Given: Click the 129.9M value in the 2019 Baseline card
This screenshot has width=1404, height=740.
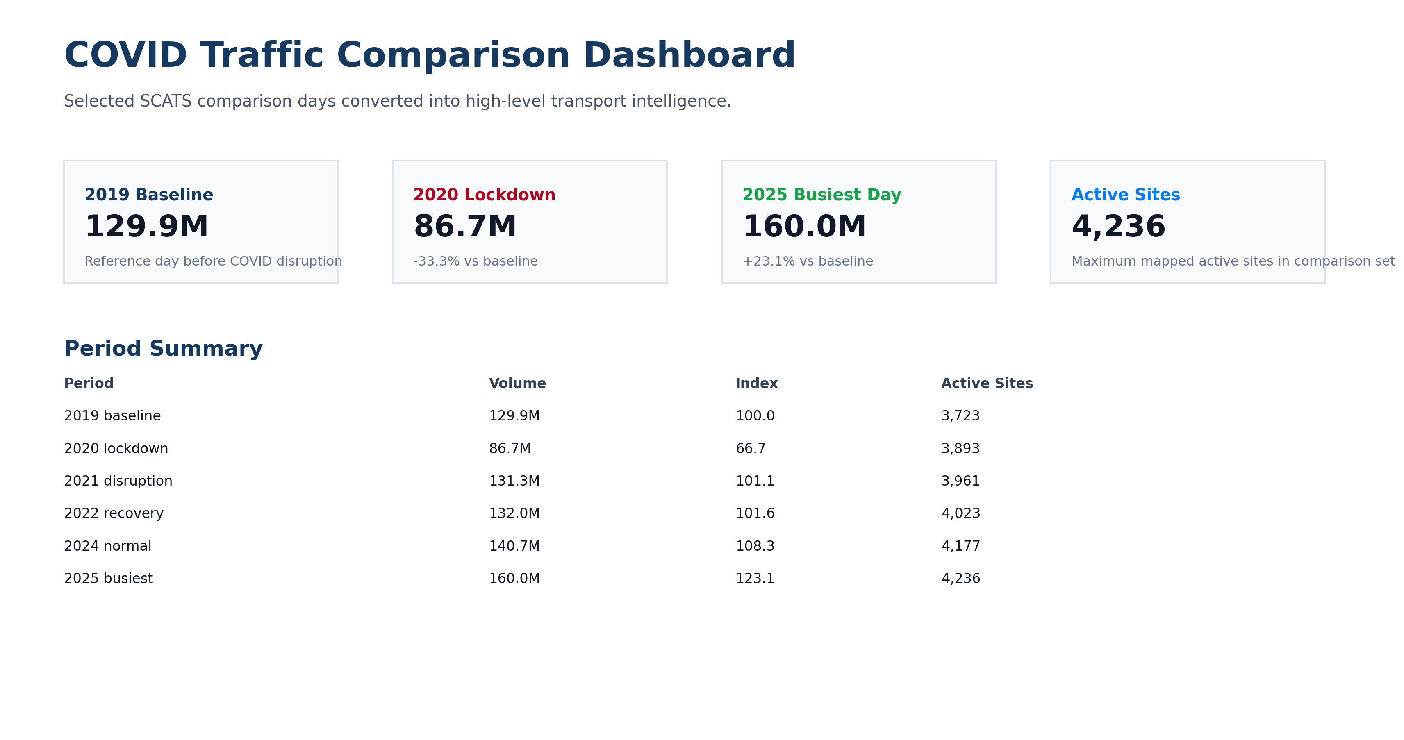Looking at the screenshot, I should 146,227.
